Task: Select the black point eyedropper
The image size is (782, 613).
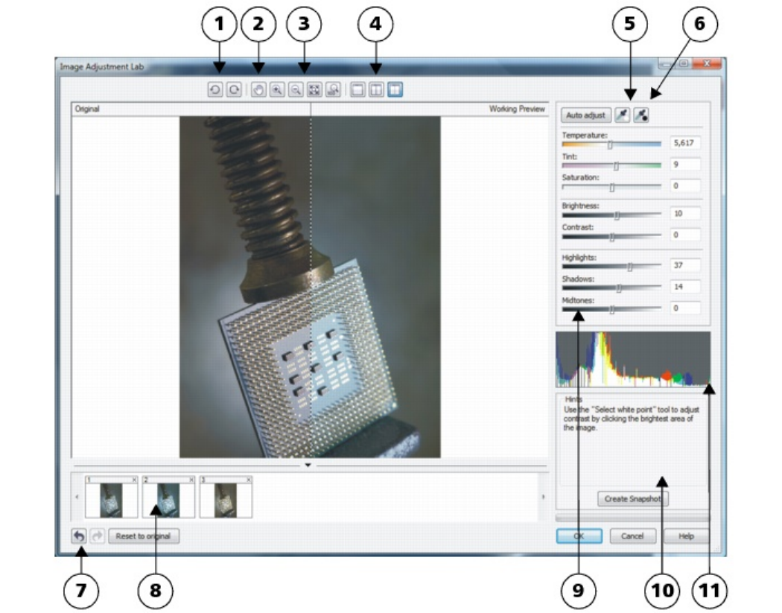Action: pos(640,115)
